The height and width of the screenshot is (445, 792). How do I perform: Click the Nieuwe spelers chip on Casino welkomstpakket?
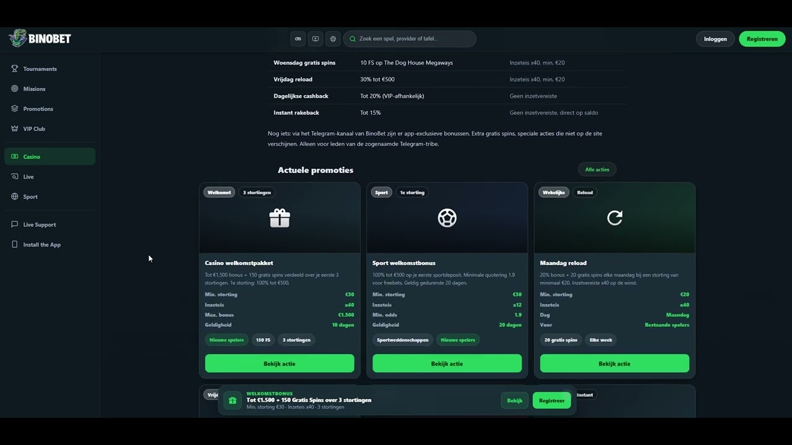point(226,340)
